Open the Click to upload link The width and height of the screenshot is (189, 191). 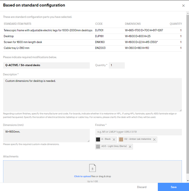82,176
